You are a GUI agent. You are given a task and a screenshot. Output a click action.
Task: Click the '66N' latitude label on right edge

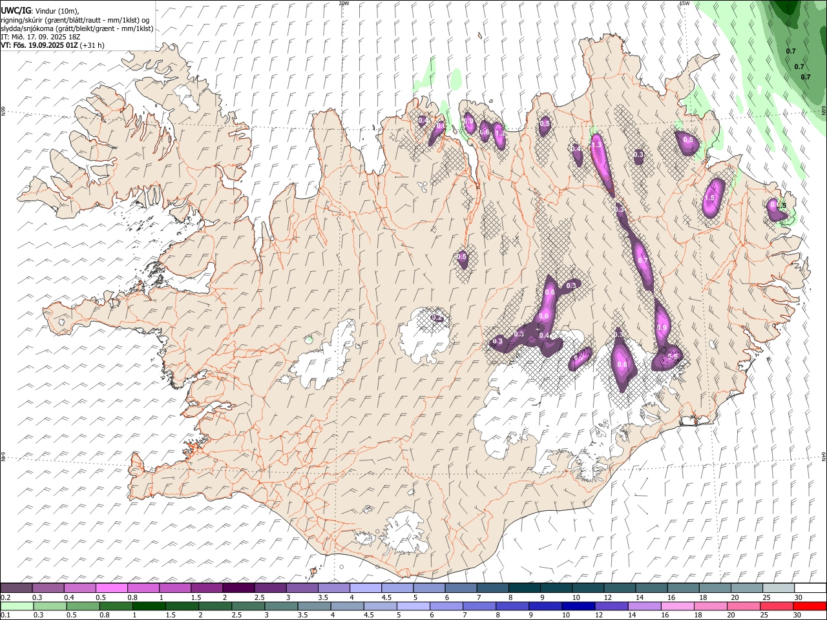pyautogui.click(x=824, y=109)
